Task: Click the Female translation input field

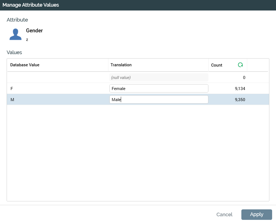Action: (159, 89)
